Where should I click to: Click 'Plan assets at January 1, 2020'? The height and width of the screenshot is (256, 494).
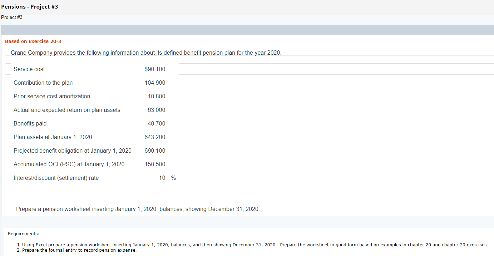53,137
